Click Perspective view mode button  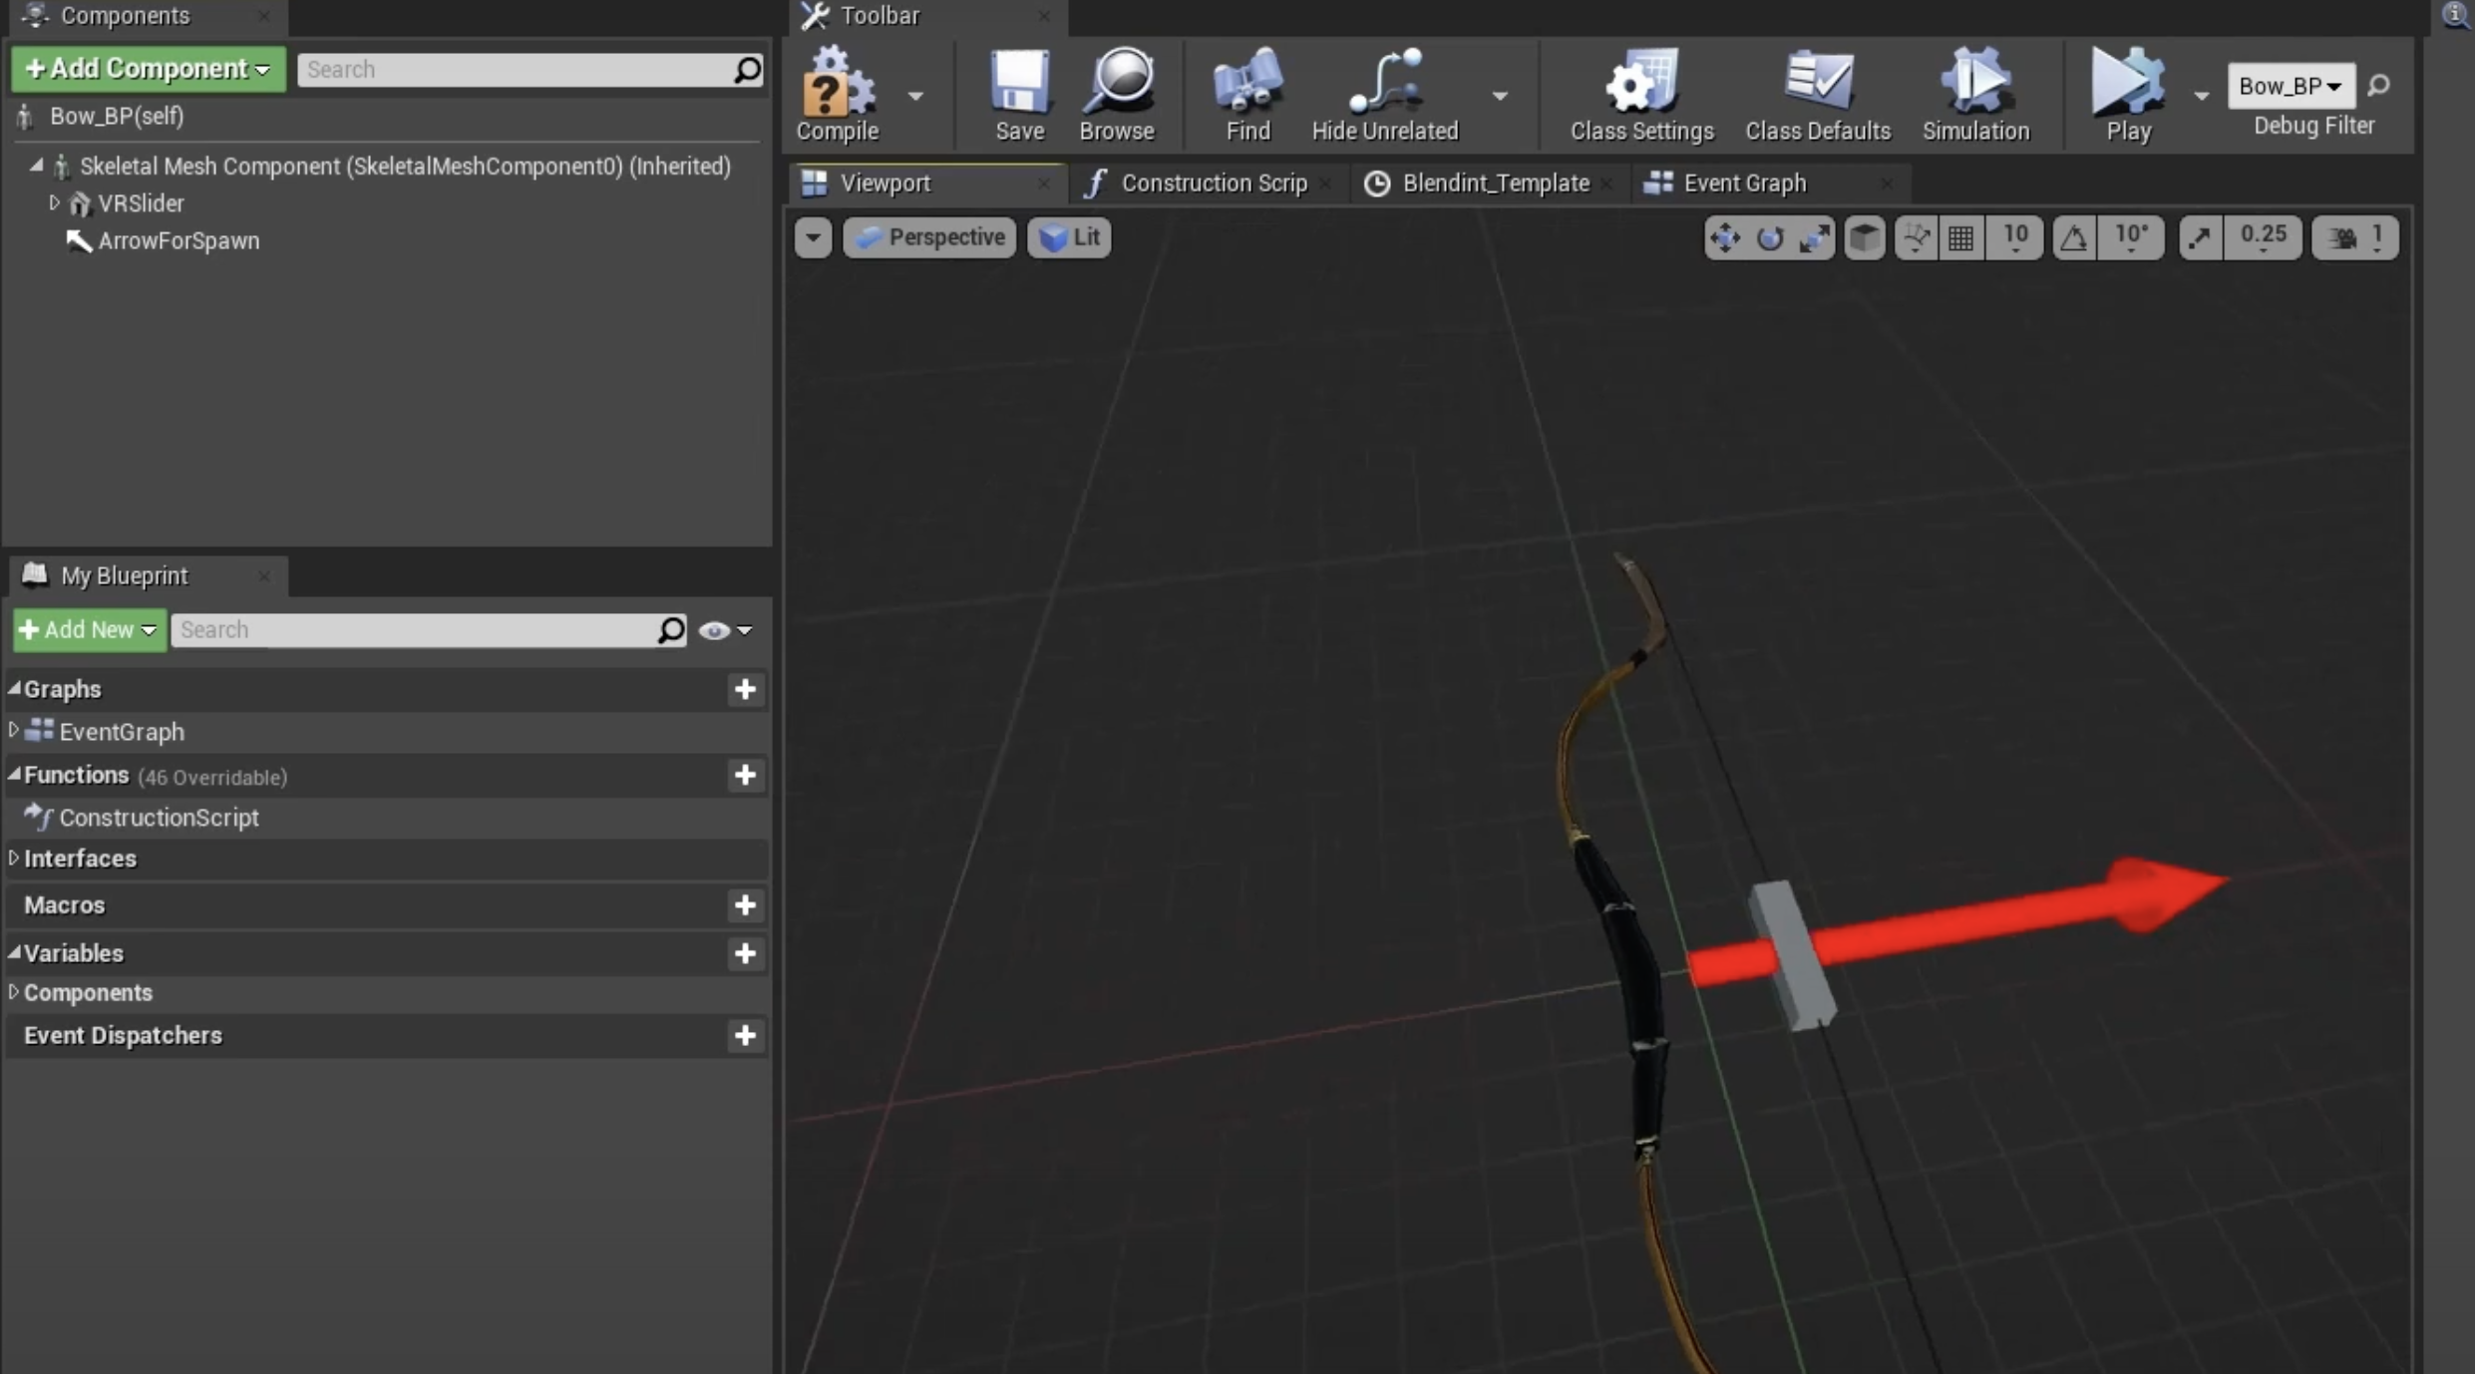point(929,237)
